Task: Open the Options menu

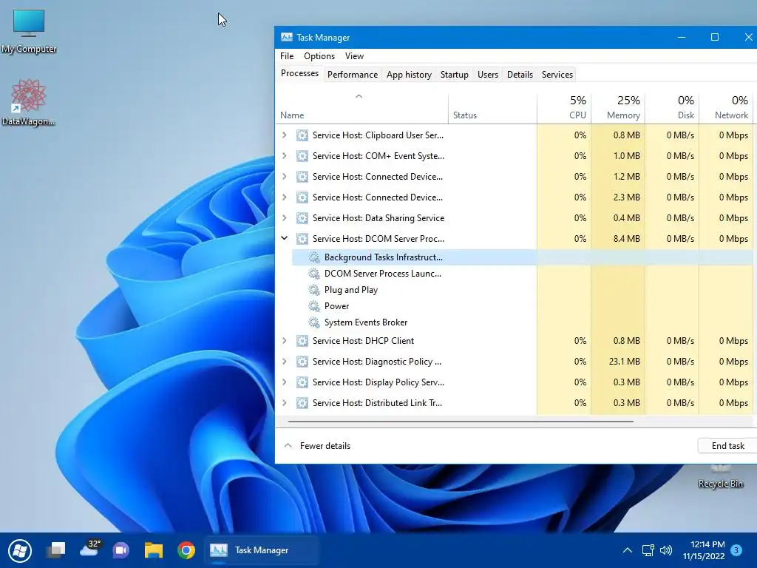Action: (x=319, y=56)
